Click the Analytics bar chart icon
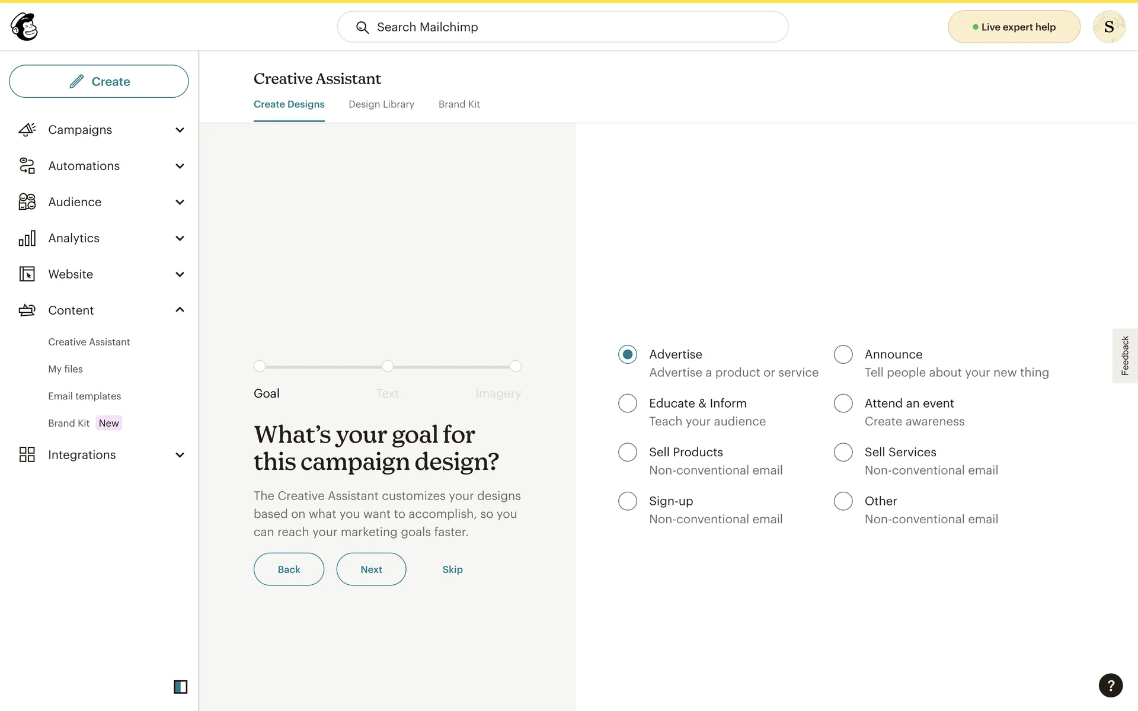This screenshot has height=711, width=1138. pyautogui.click(x=27, y=238)
